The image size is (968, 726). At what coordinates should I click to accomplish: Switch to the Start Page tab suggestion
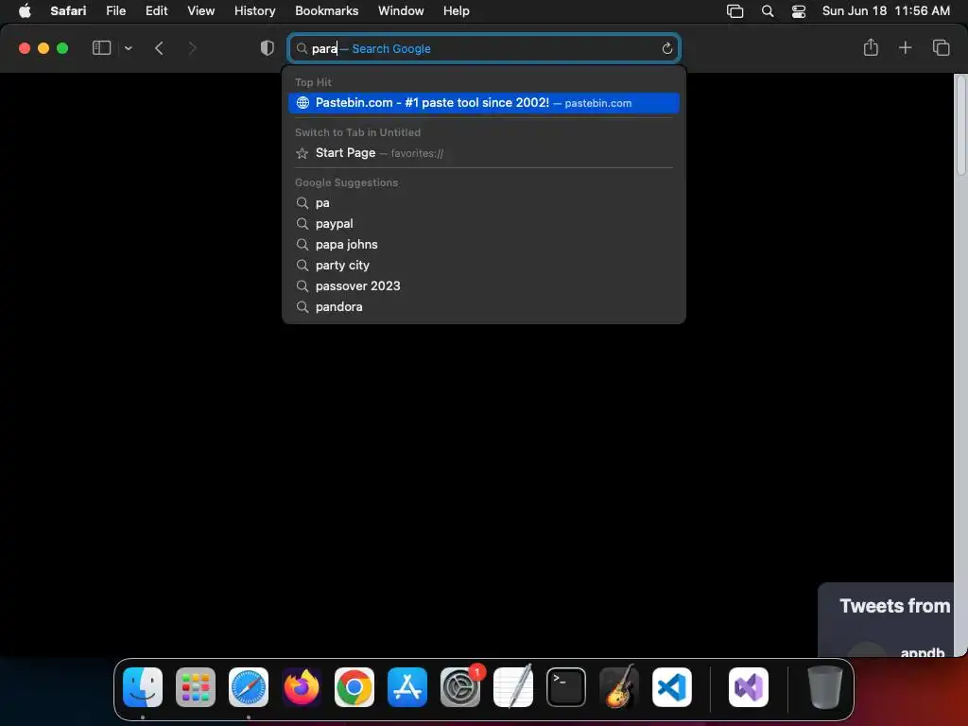(x=484, y=153)
